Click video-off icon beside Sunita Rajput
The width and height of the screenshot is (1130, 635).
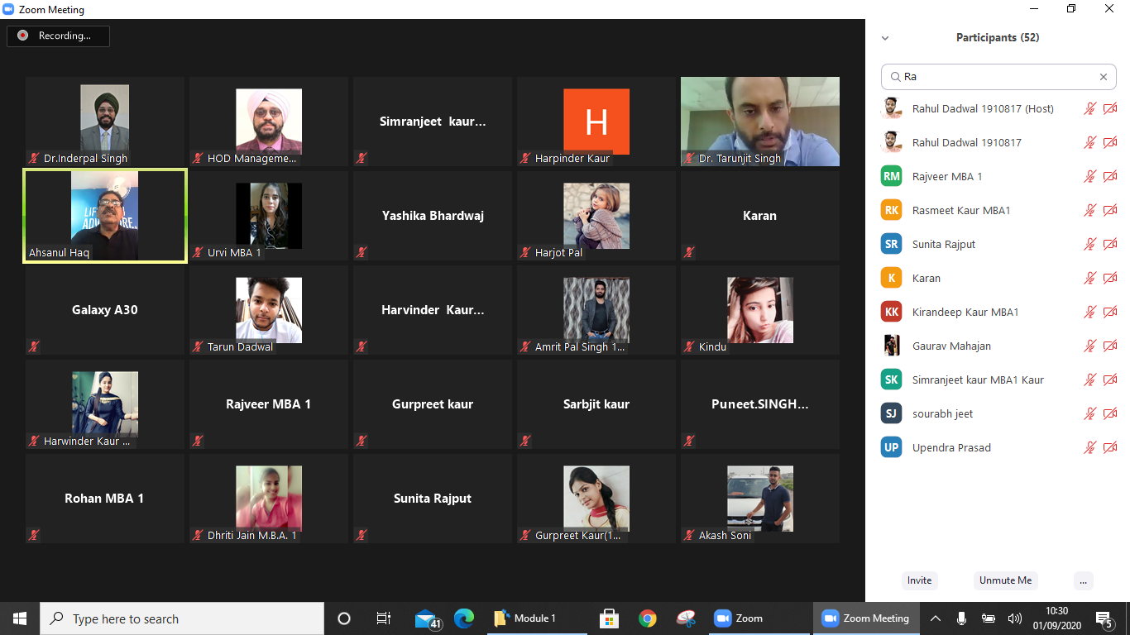1110,244
